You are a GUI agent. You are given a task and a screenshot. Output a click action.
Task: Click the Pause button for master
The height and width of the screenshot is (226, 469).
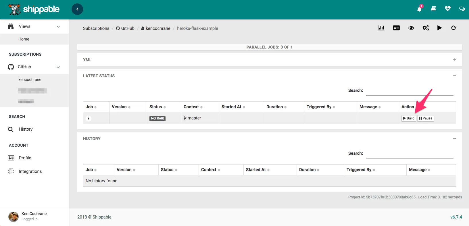(426, 118)
